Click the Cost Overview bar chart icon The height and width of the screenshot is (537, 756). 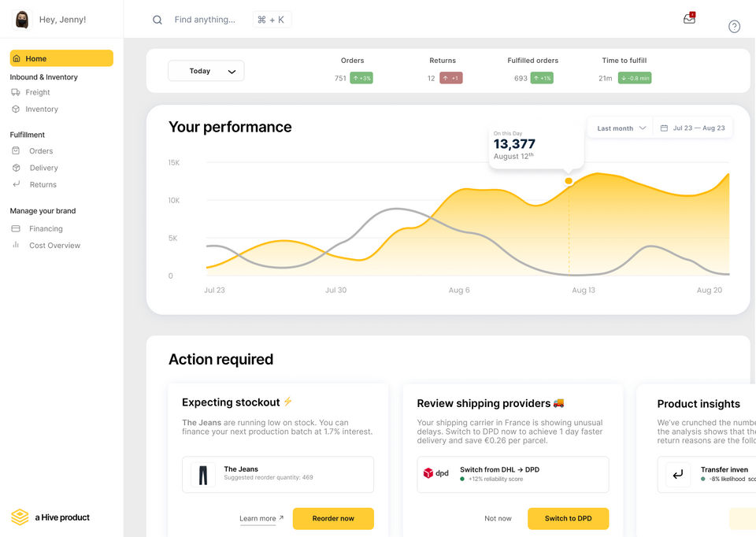pos(16,244)
